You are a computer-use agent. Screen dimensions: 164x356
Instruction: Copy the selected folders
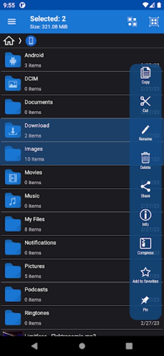click(x=145, y=76)
